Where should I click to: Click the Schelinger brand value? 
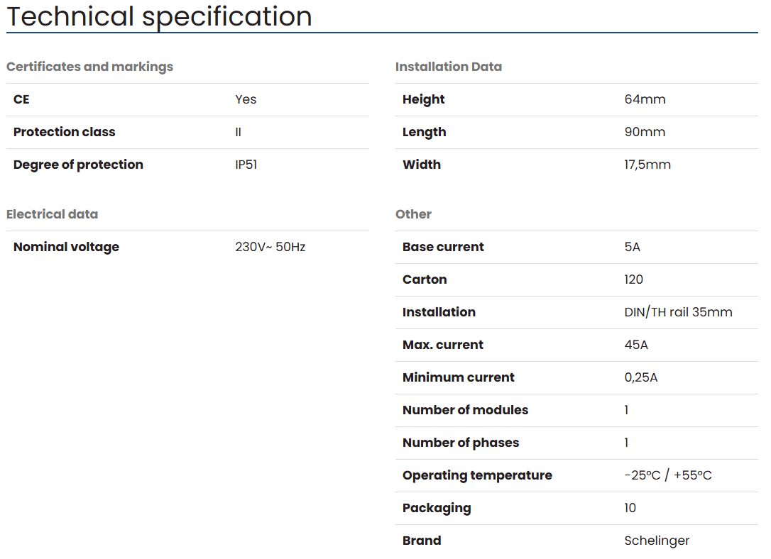click(657, 541)
